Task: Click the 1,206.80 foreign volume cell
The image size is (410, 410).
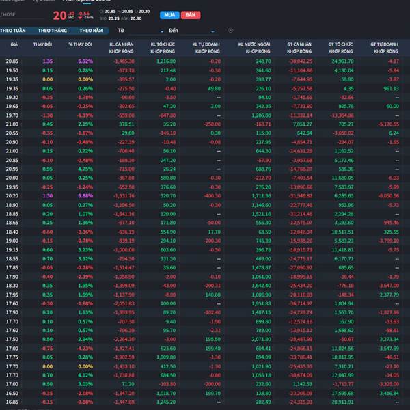Action: point(262,115)
